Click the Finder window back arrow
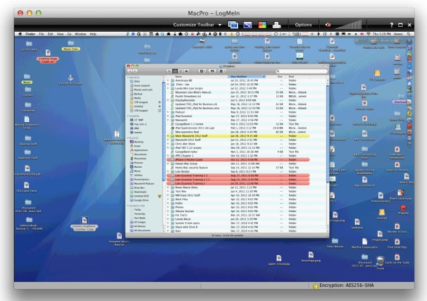The image size is (427, 301). coord(130,71)
